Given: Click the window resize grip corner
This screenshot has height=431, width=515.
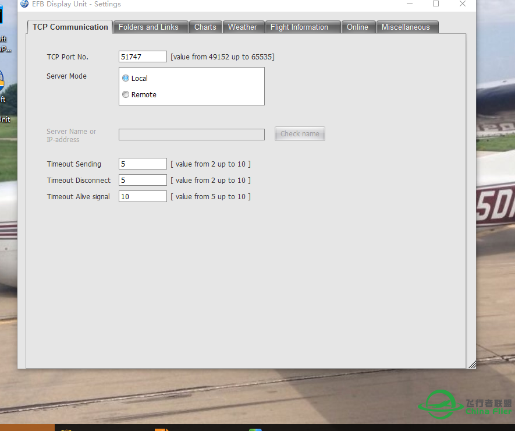Looking at the screenshot, I should [472, 365].
